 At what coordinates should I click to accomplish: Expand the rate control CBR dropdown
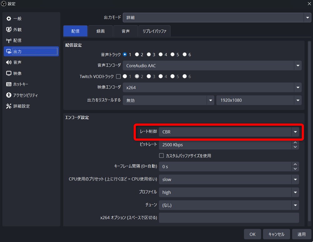(x=229, y=132)
